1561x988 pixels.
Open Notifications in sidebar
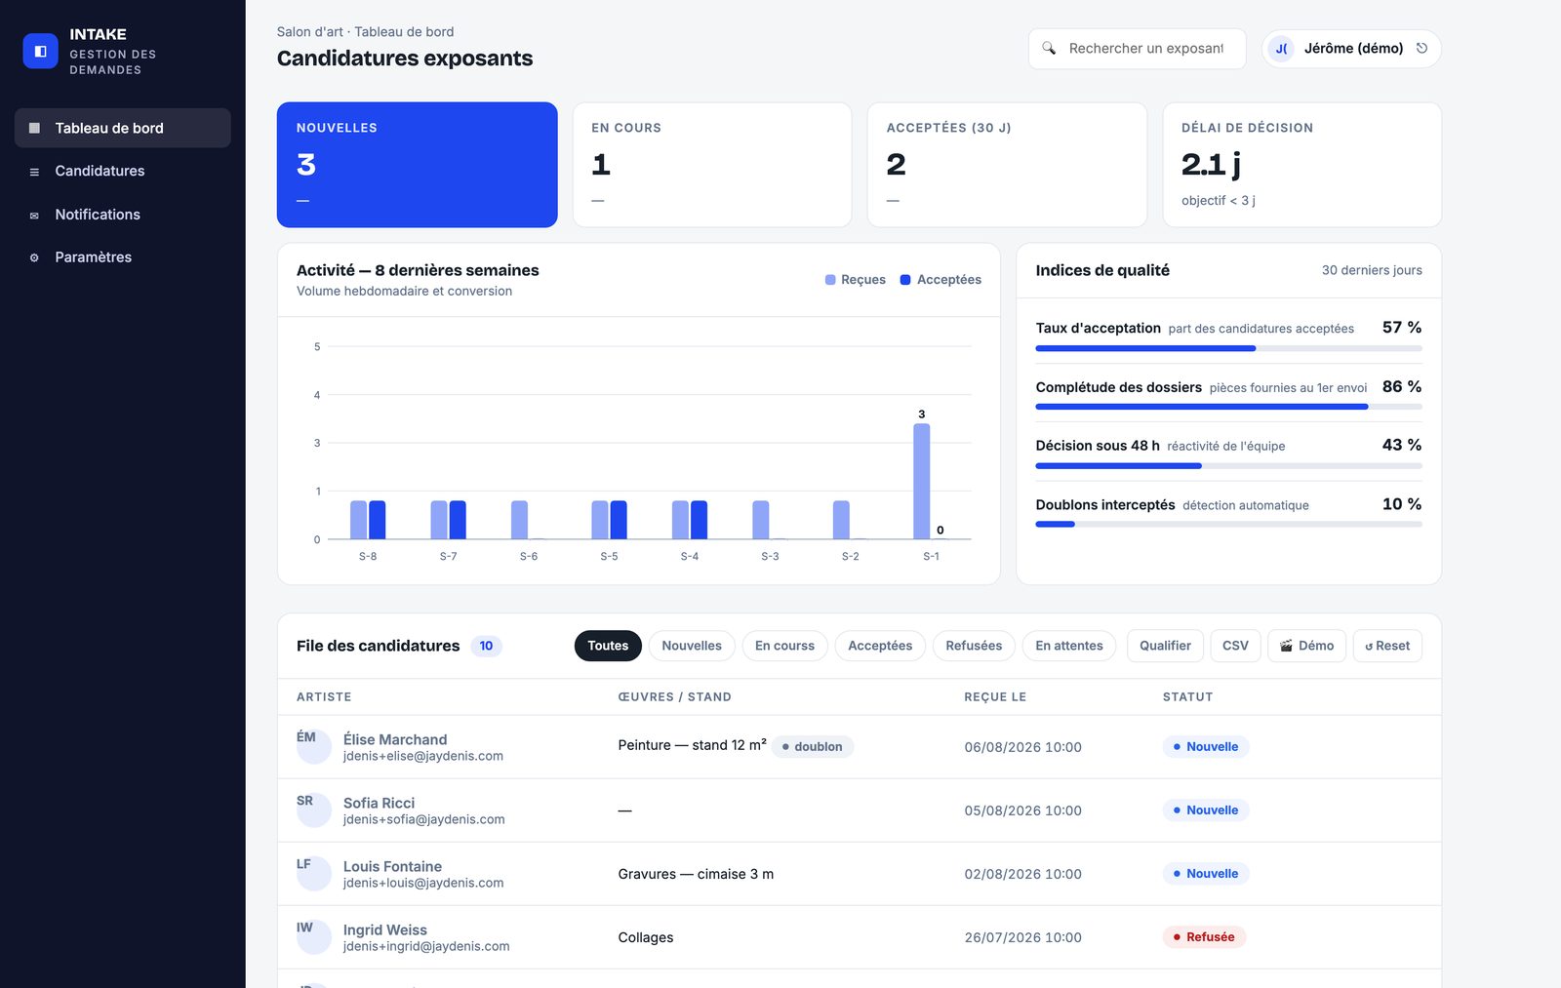[123, 215]
